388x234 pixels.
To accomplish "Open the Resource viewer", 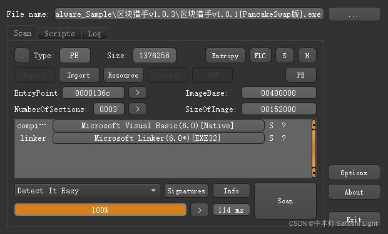I will [123, 75].
